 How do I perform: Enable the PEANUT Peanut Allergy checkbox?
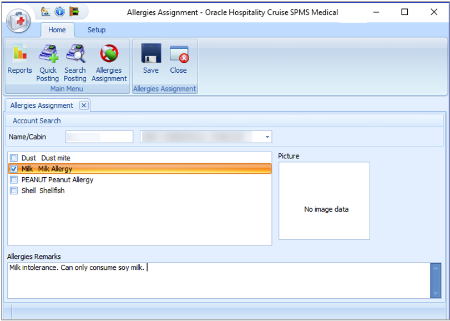coord(13,180)
